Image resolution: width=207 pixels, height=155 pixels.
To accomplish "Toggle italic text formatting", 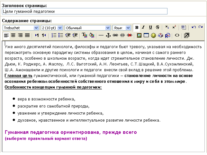I will click(143, 28).
